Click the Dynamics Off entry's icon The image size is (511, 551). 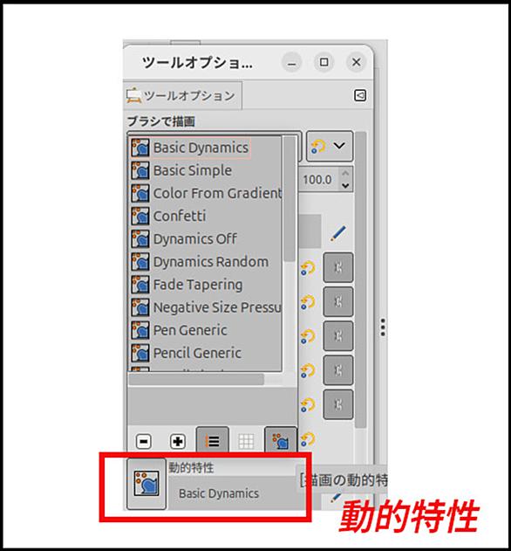pyautogui.click(x=140, y=239)
